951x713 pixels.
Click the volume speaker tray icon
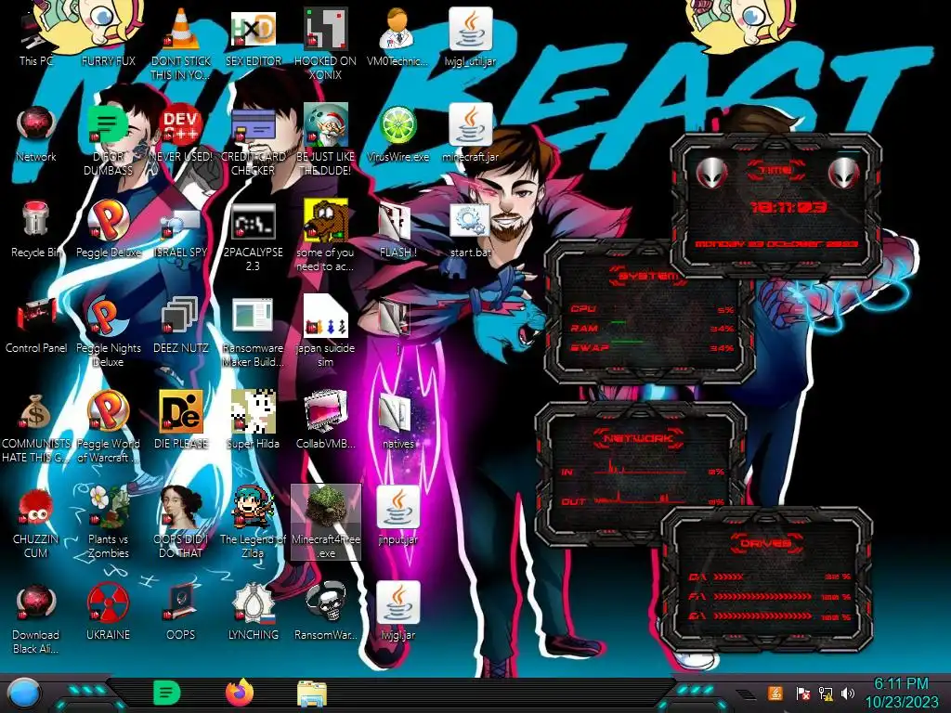tap(848, 693)
